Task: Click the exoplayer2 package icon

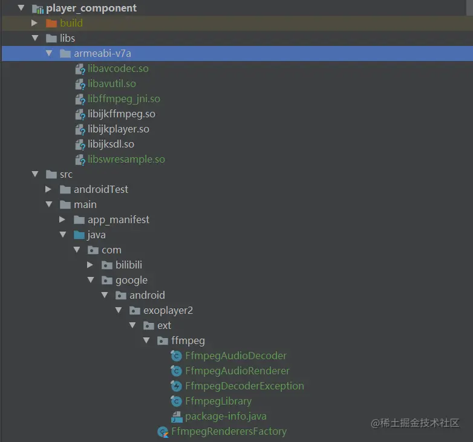Action: click(x=134, y=311)
